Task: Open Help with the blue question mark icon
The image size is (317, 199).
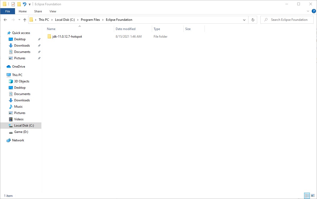Action: (314, 11)
